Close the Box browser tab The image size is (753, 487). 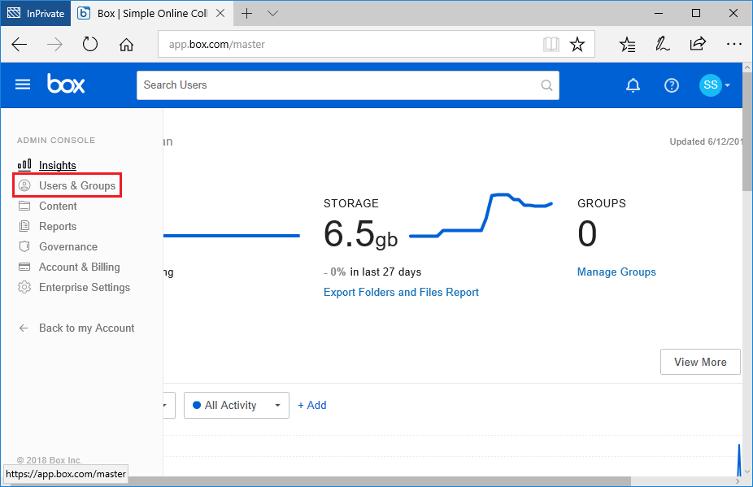pyautogui.click(x=220, y=14)
